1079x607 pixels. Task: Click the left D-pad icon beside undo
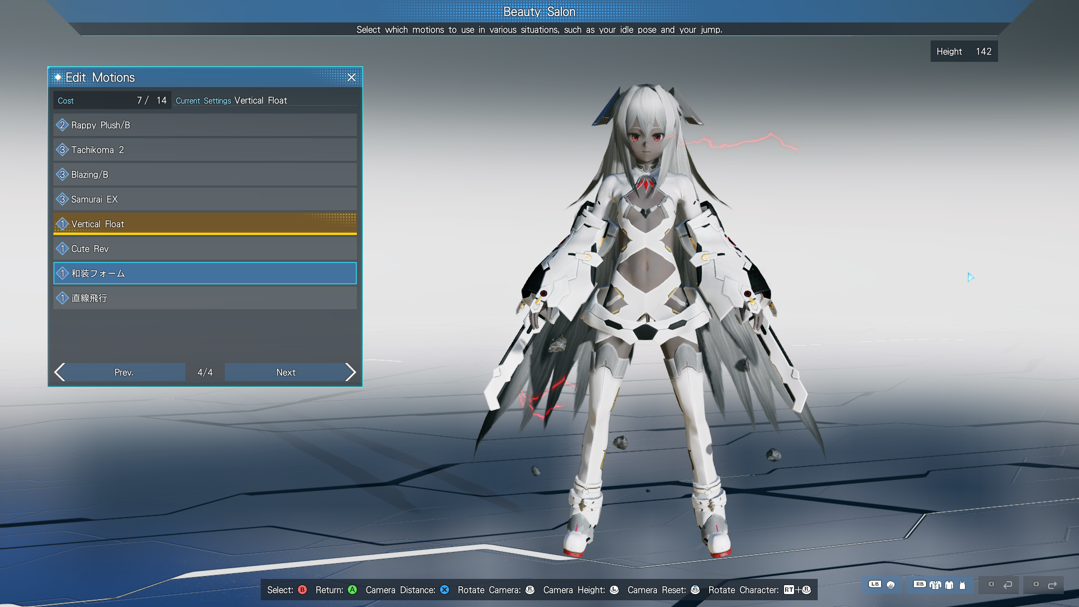coord(991,584)
